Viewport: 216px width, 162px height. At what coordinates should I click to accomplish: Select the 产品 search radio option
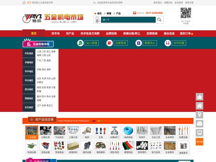114,13
